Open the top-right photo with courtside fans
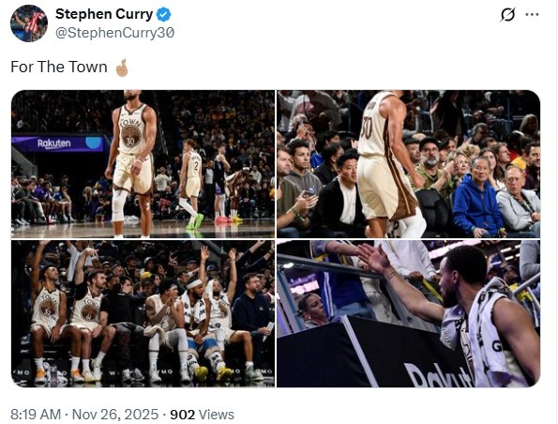Screen dimensions: 558x424 point(409,164)
